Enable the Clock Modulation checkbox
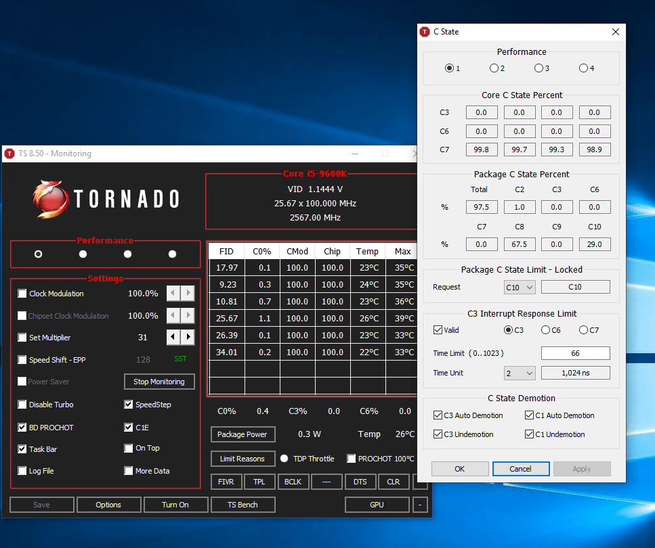Image resolution: width=655 pixels, height=548 pixels. (x=22, y=294)
